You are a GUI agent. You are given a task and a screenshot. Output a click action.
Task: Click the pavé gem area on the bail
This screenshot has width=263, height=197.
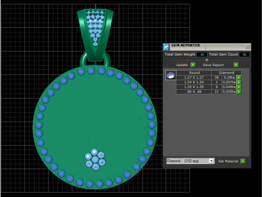click(x=95, y=27)
